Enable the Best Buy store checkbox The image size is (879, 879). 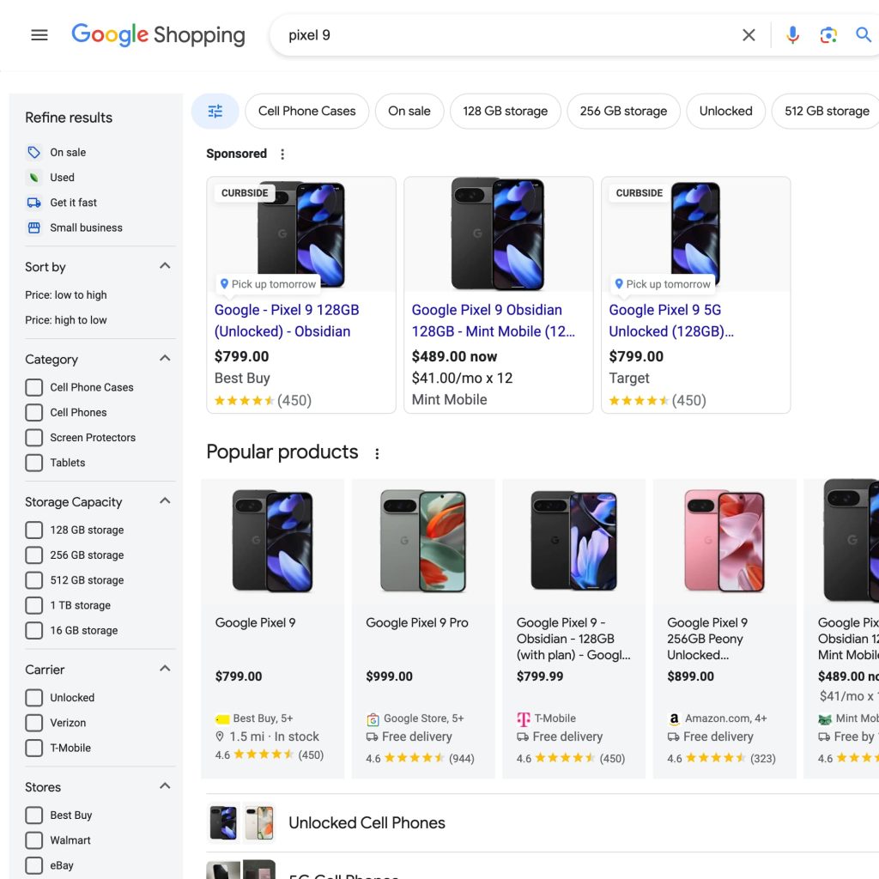tap(34, 815)
